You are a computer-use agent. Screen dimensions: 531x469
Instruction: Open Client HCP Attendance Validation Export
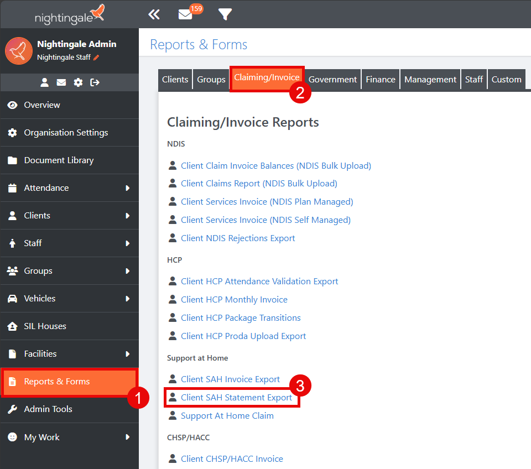pyautogui.click(x=259, y=282)
